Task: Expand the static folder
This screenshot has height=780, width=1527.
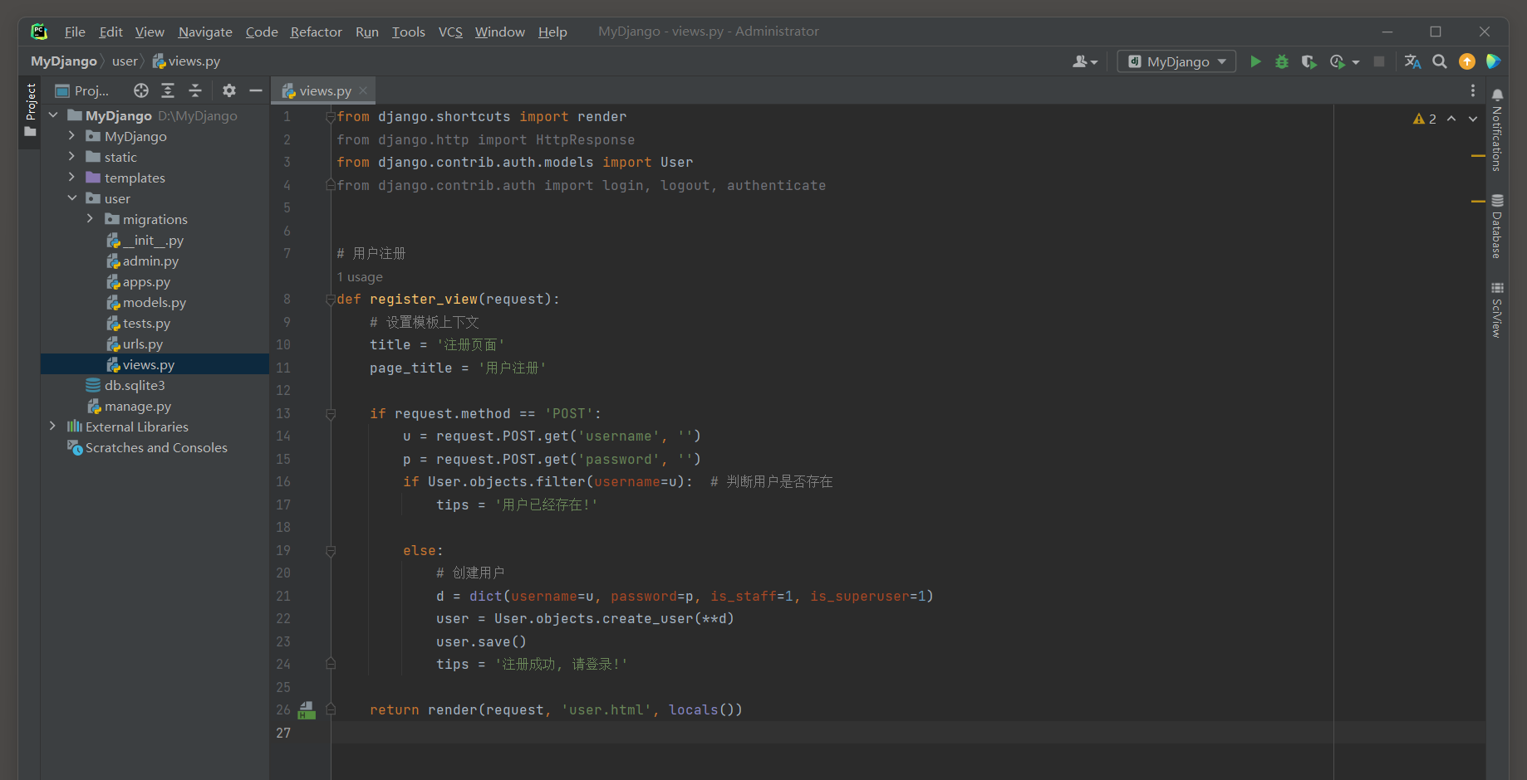Action: click(x=71, y=157)
